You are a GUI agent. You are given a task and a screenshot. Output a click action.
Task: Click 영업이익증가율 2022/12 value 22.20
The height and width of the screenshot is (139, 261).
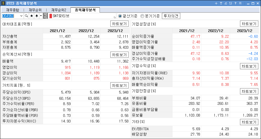224,42
